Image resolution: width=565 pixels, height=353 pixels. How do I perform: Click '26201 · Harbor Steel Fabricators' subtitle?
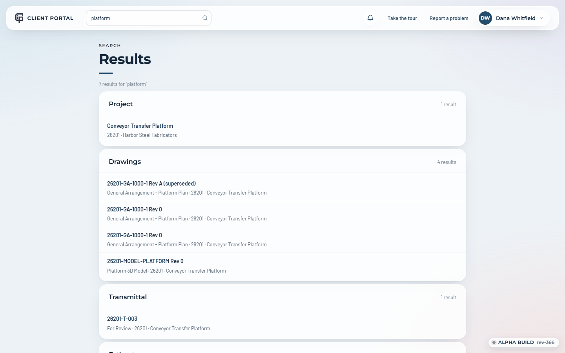pos(142,135)
